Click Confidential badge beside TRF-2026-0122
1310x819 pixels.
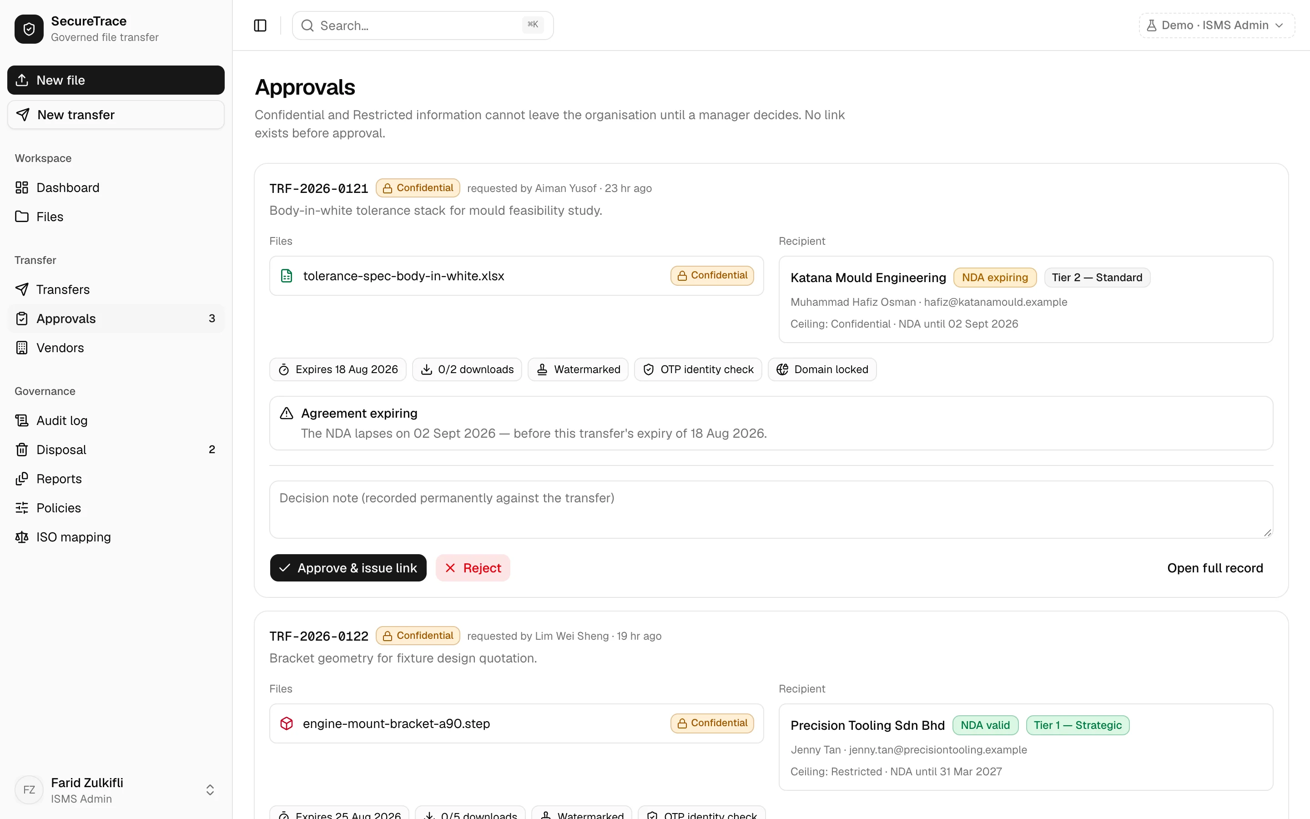[x=418, y=635]
